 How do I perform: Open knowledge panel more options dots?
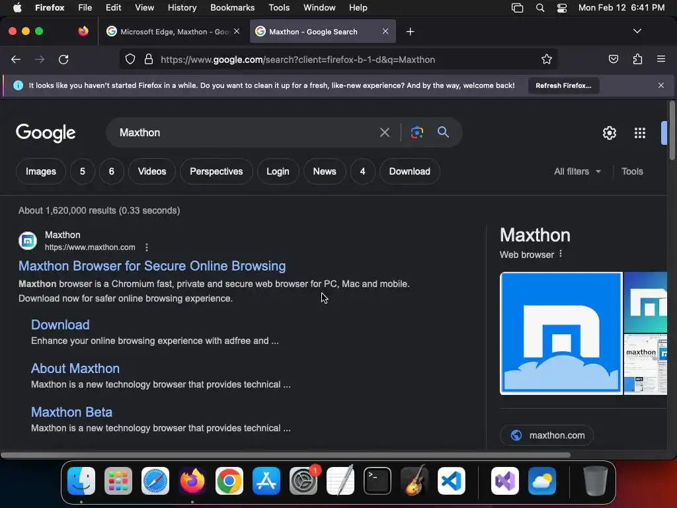(561, 254)
